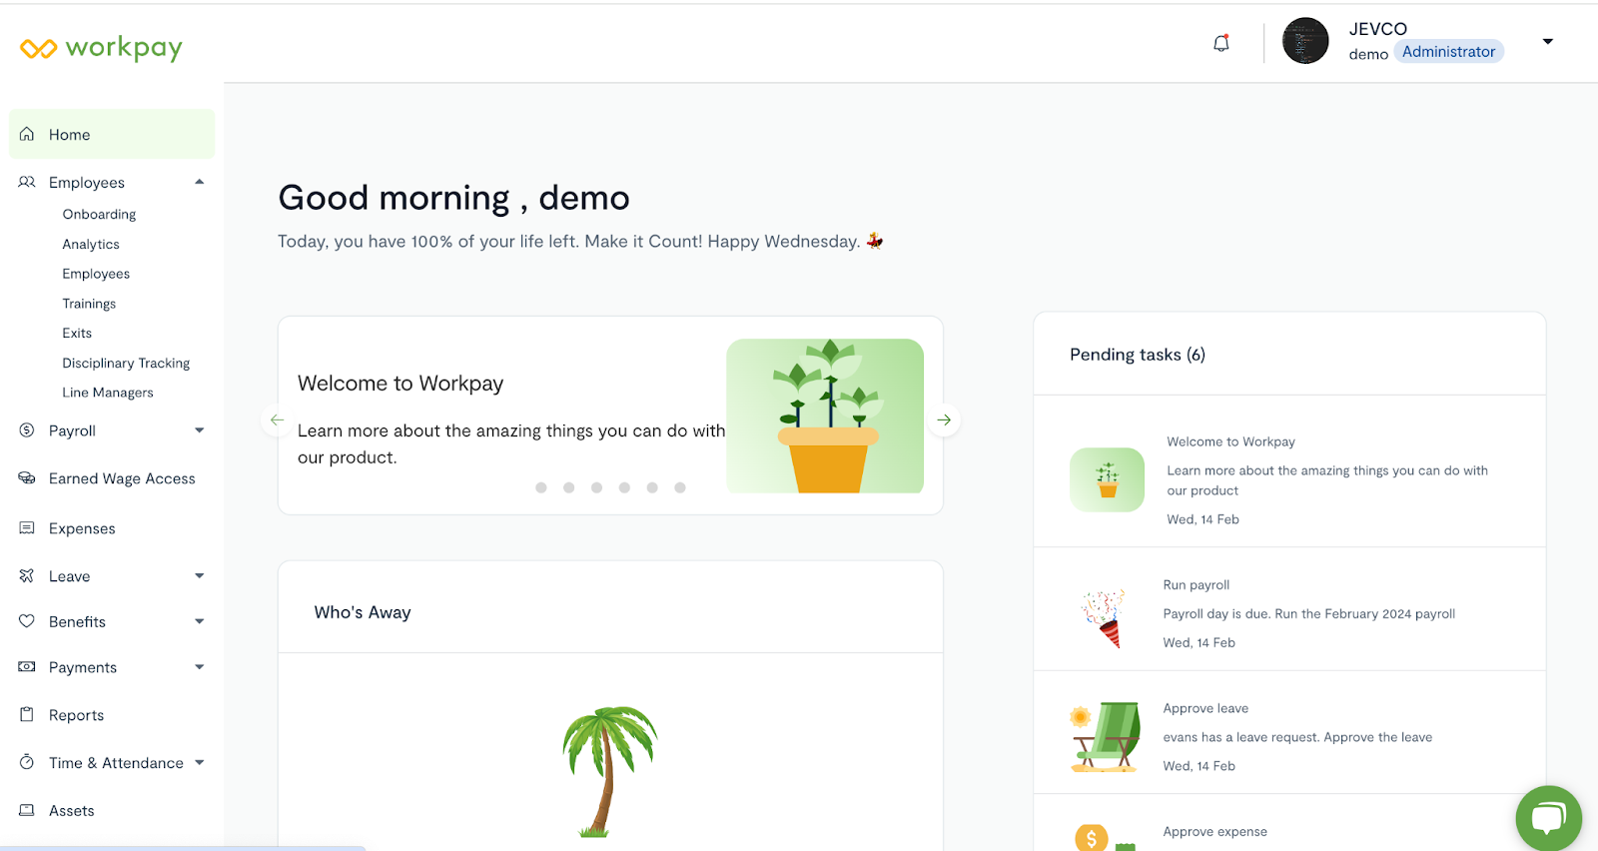Screen dimensions: 1598x851
Task: Click the palm tree illustration
Action: (608, 771)
